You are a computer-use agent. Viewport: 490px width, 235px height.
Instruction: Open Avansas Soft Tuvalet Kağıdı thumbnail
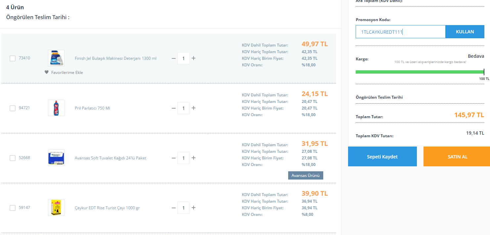(x=56, y=158)
